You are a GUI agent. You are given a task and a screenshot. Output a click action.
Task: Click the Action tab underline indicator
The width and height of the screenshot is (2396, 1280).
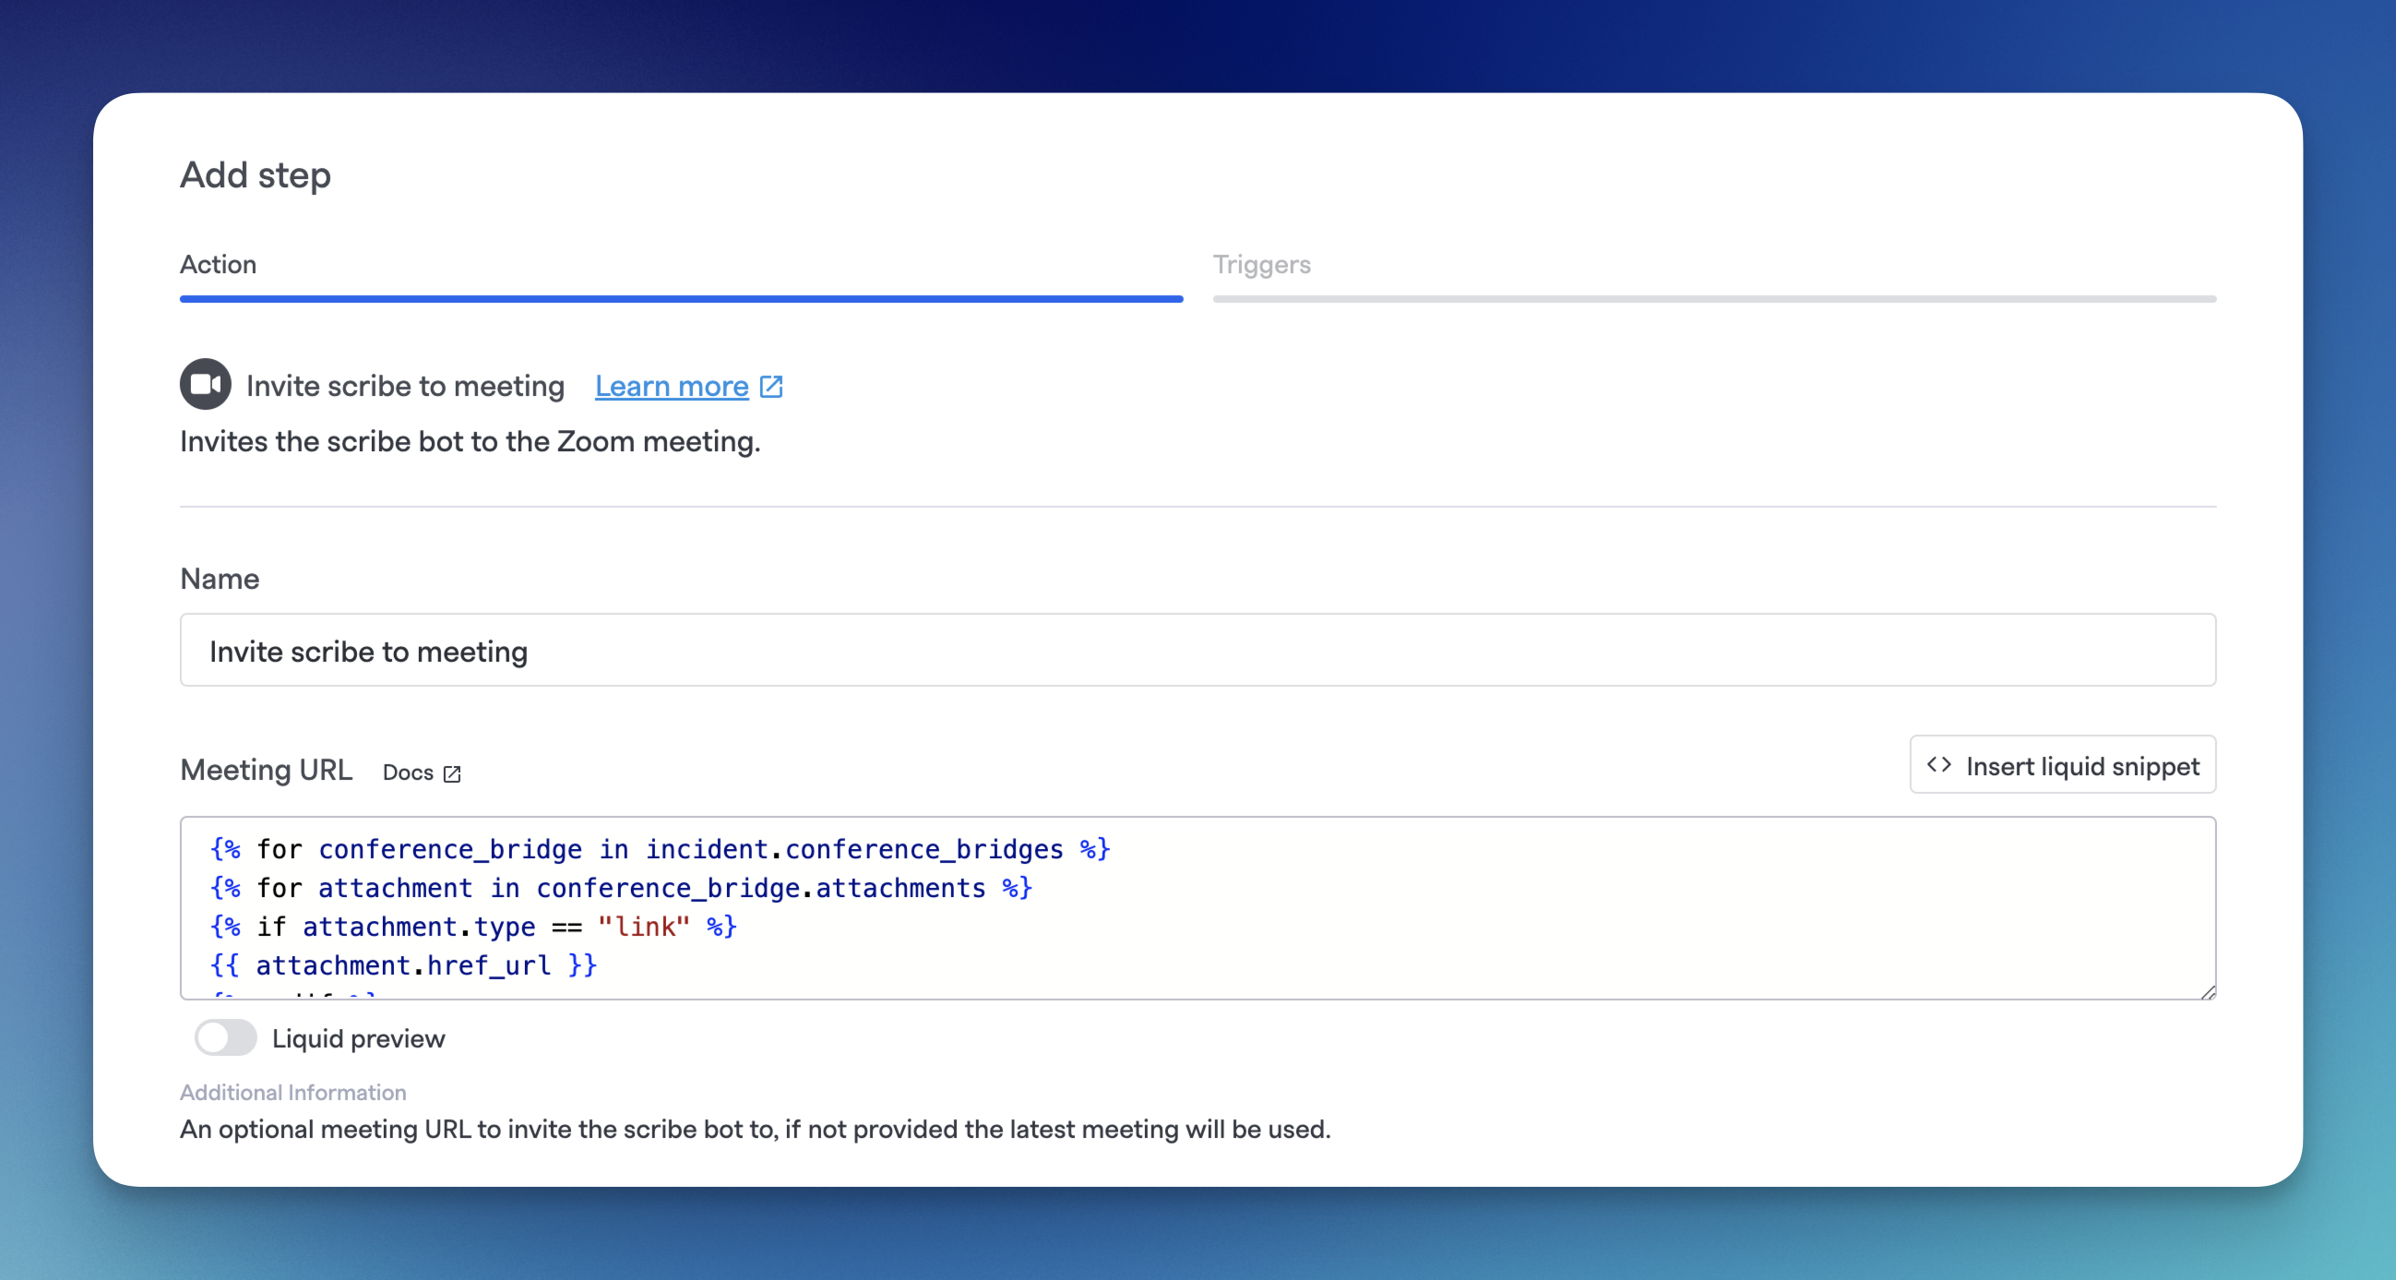[x=678, y=298]
